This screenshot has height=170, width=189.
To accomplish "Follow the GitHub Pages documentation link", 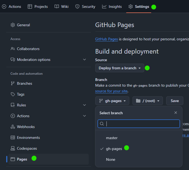I will click(106, 39).
